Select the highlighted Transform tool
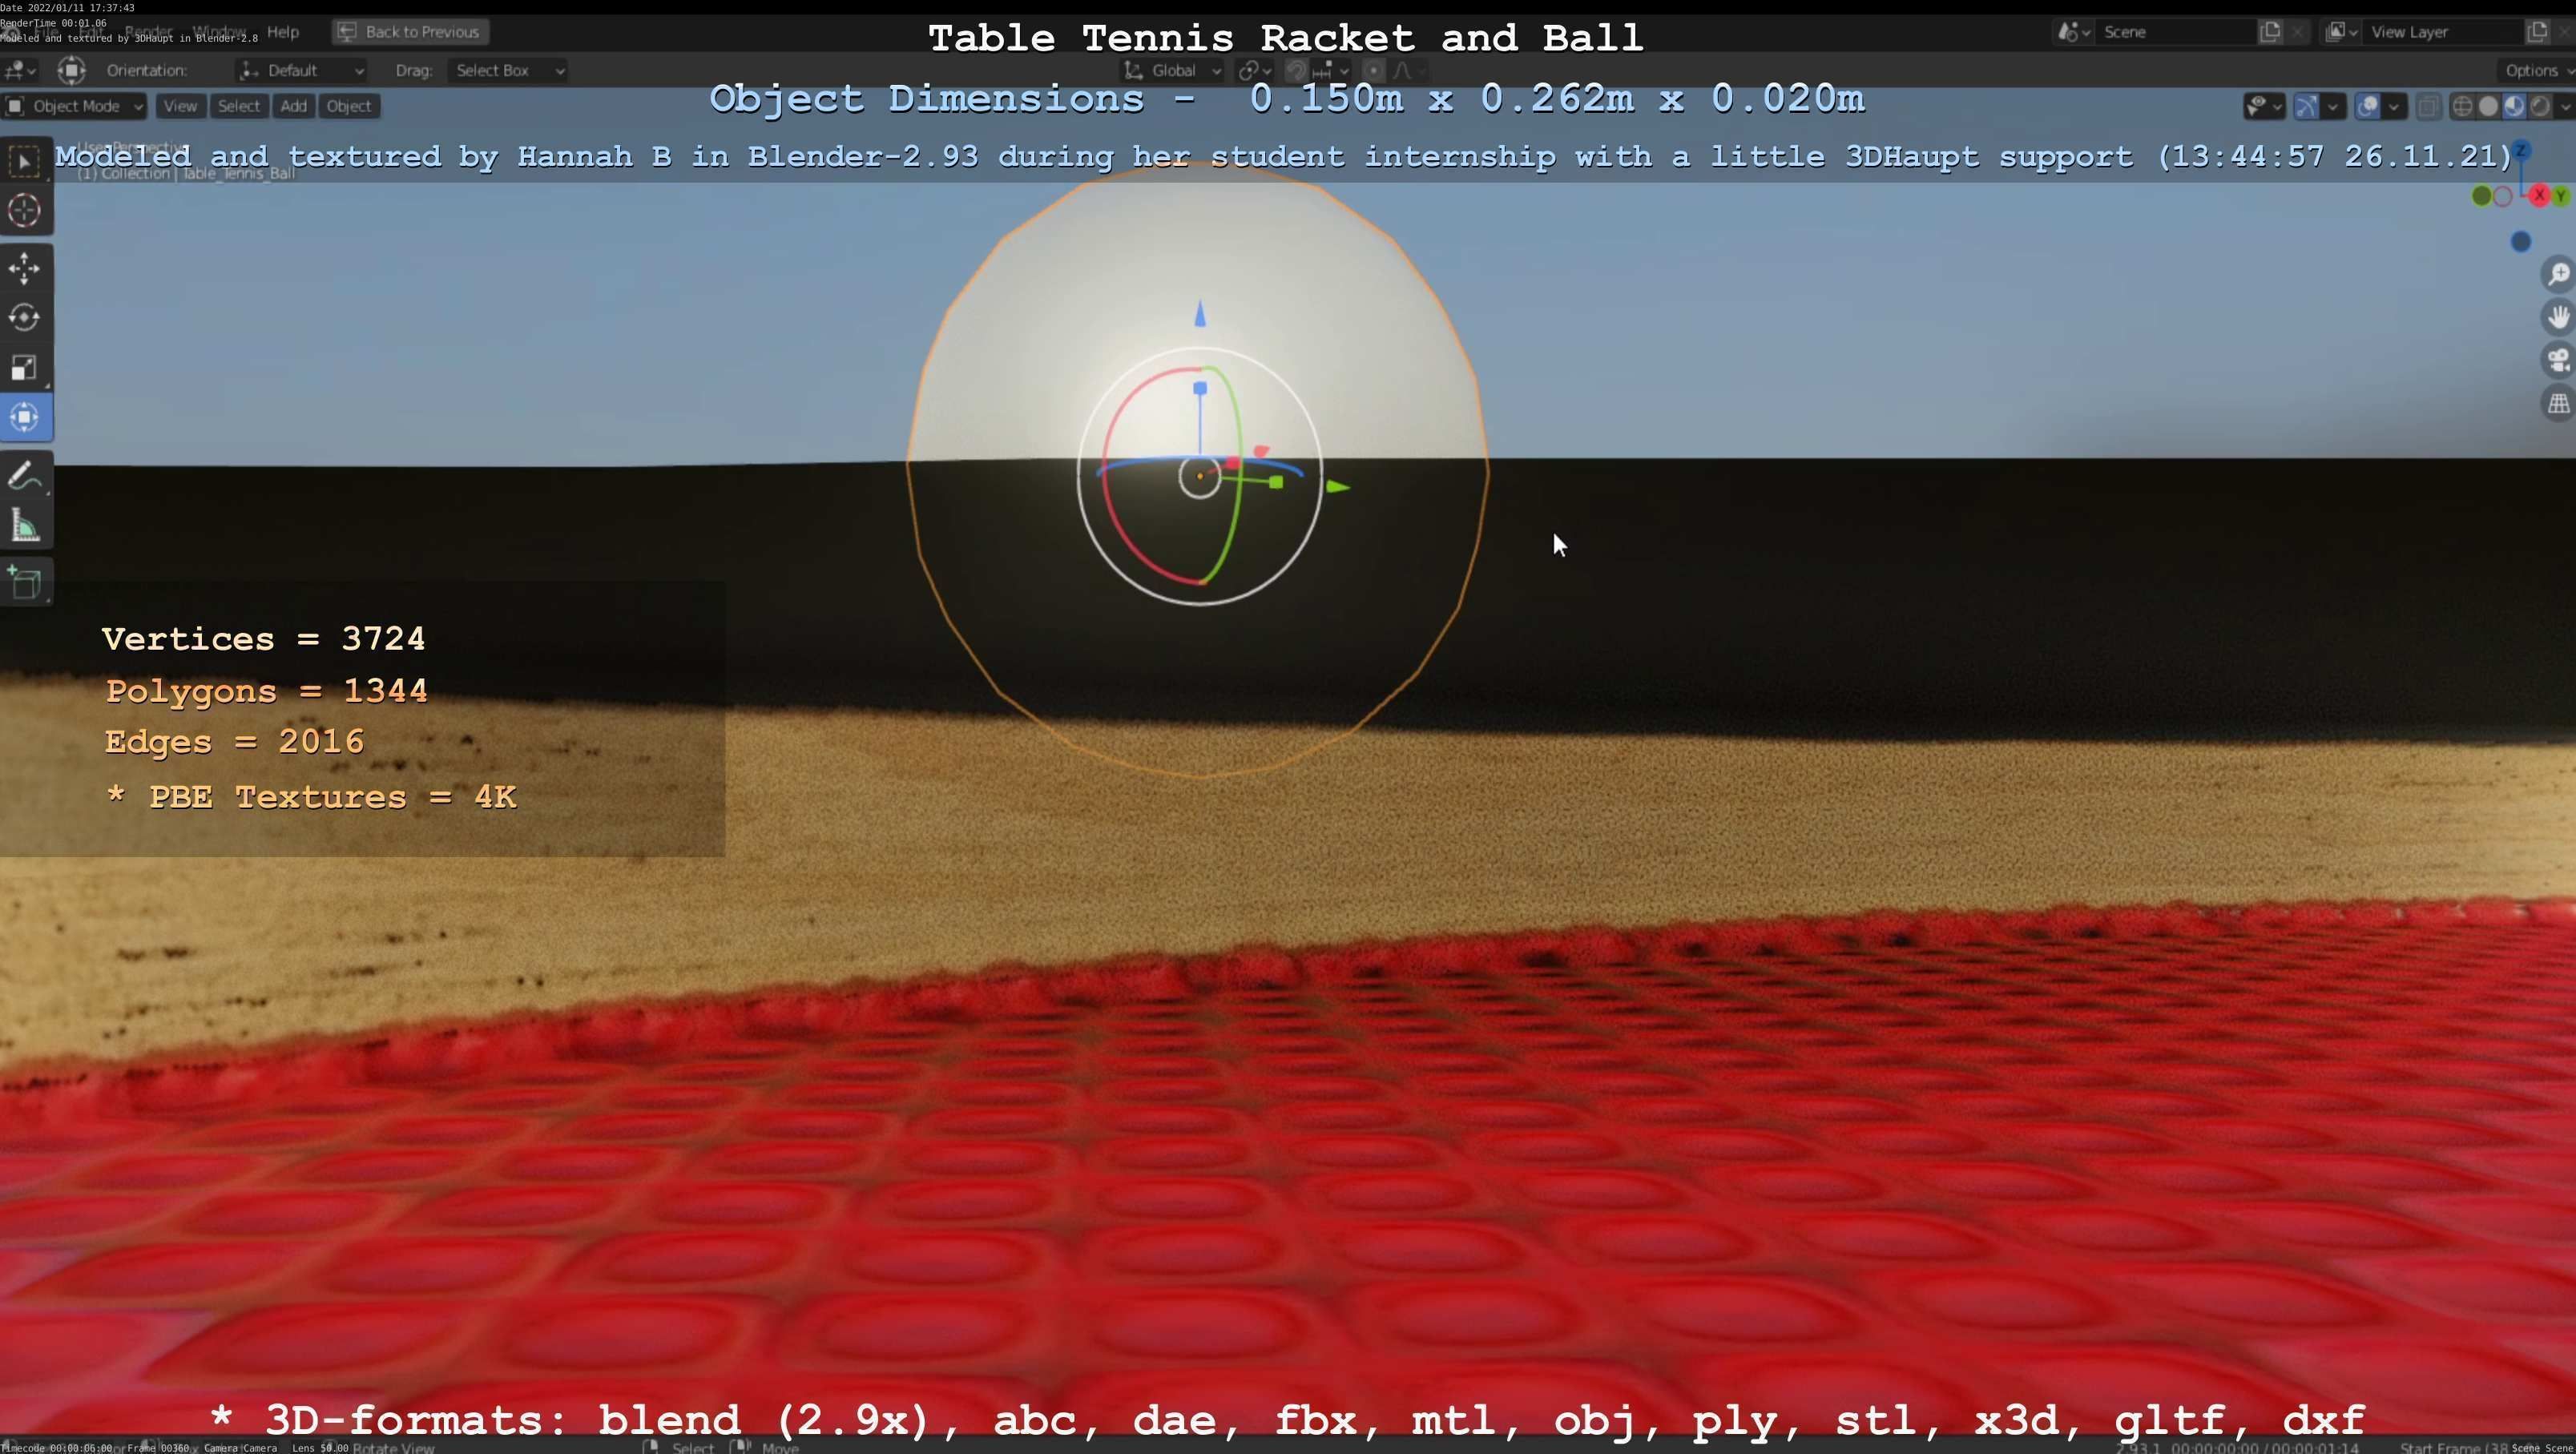Viewport: 2576px width, 1454px height. (25, 417)
